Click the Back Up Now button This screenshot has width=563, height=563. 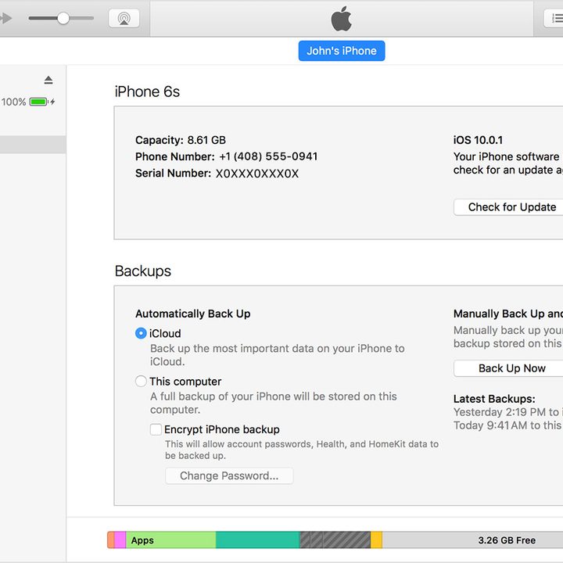[x=508, y=368]
